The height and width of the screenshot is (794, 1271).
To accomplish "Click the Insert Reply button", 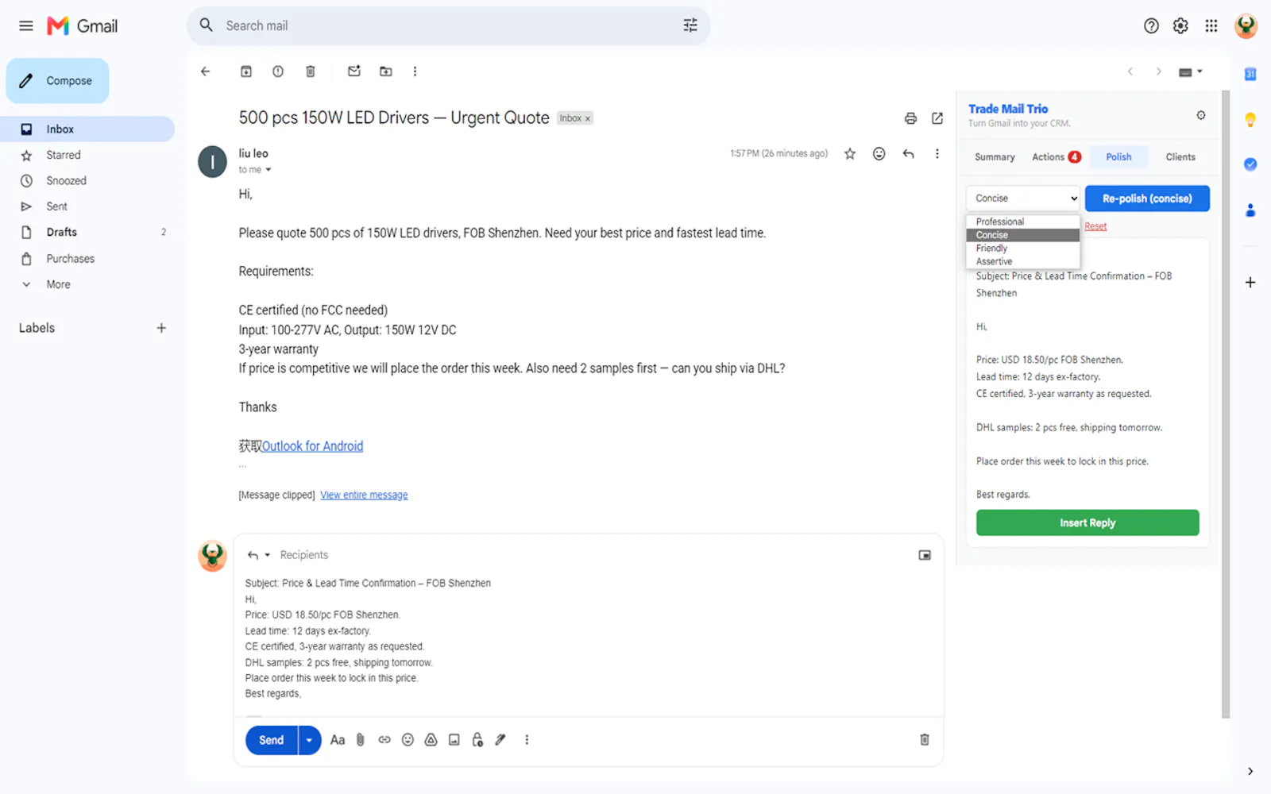I will [x=1087, y=523].
